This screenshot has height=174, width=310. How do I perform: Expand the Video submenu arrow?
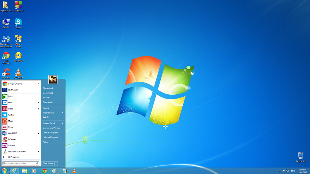pyautogui.click(x=38, y=109)
